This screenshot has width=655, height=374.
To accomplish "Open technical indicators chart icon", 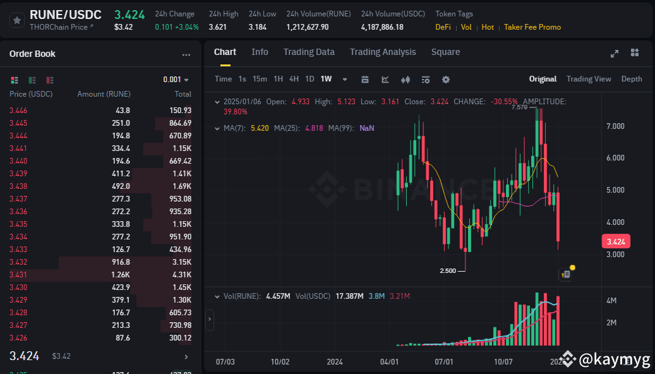I will (x=385, y=80).
